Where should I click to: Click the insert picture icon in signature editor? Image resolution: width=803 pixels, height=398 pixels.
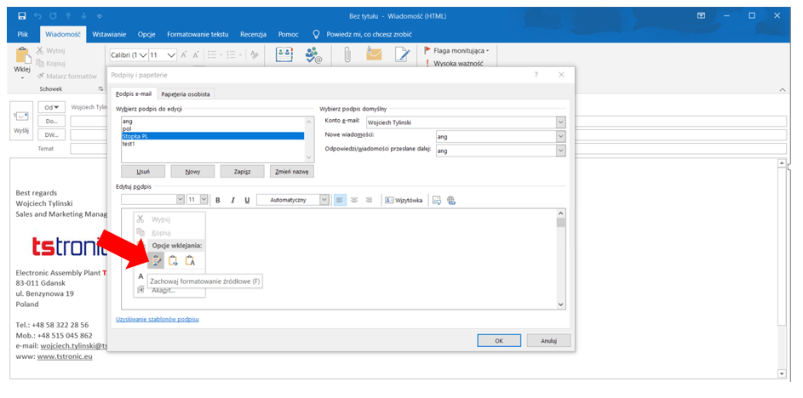pos(436,200)
